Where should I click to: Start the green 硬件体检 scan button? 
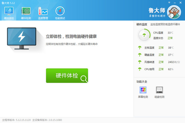[x=67, y=76]
